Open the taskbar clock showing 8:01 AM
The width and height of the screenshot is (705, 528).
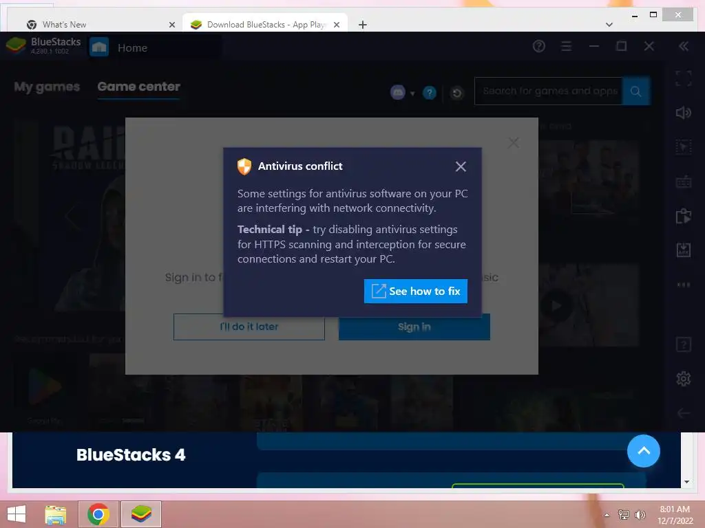[675, 514]
